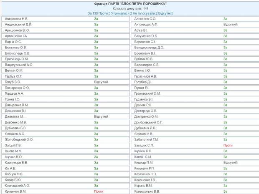Click red 'Проти' vote of Заліщук С.П.
Image resolution: width=259 pixels, height=194 pixels.
click(228, 145)
